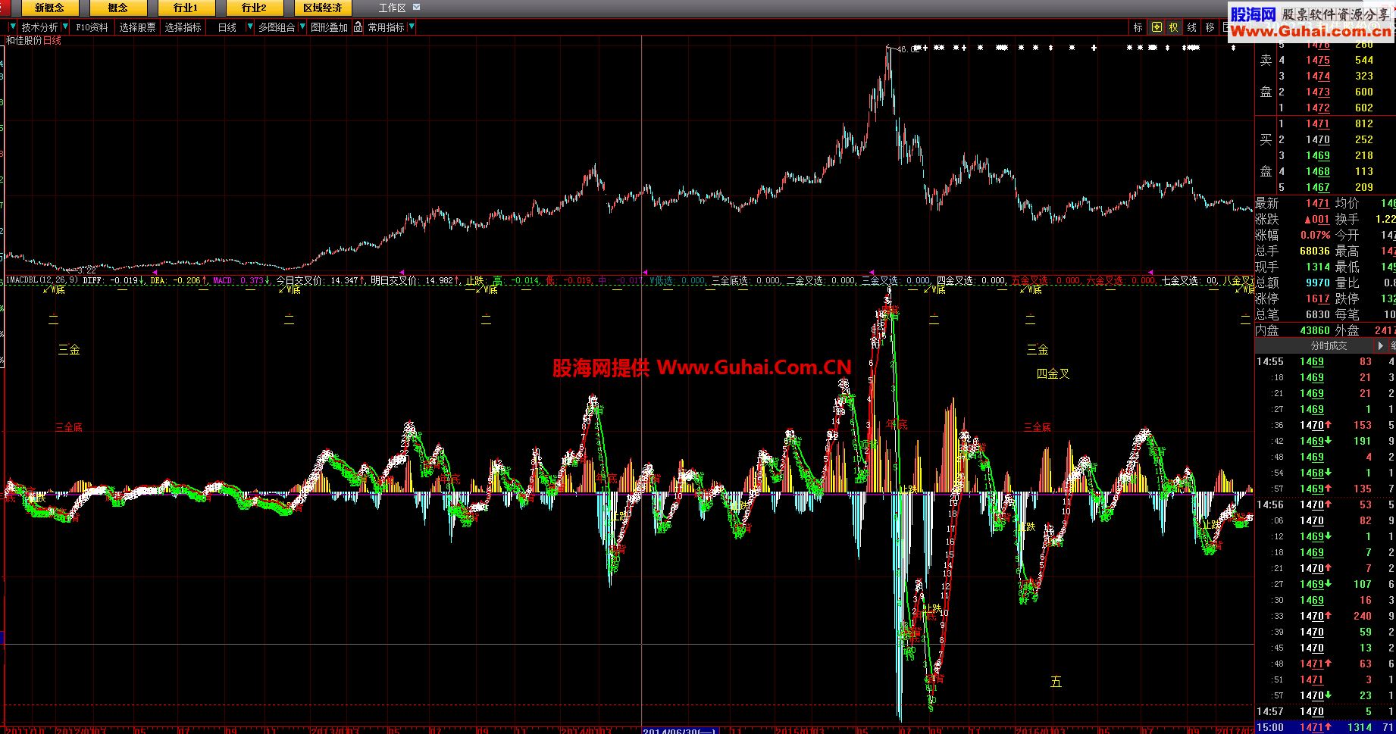
Task: Click the 46.02 peak price label
Action: 907,49
